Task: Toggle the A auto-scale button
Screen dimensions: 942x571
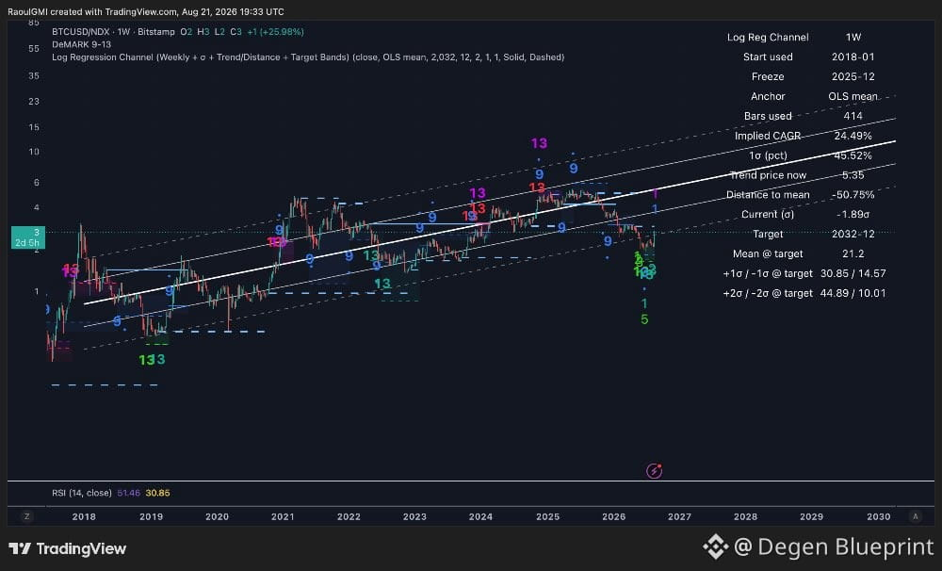Action: [x=915, y=516]
